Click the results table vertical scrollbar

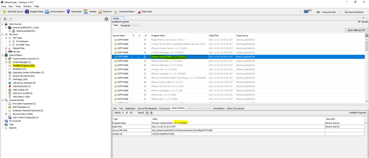pyautogui.click(x=366, y=70)
